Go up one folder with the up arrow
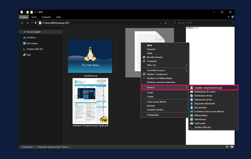The width and height of the screenshot is (251, 159). tap(35, 23)
